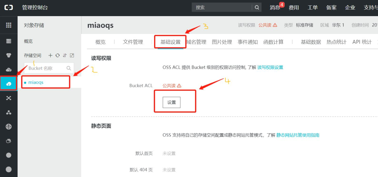Click the warning triangle next to header 公共读
The image size is (378, 177).
pos(275,25)
